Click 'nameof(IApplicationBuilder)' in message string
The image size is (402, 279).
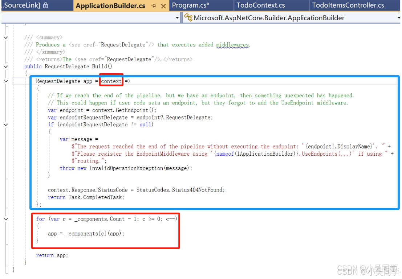tap(256, 154)
